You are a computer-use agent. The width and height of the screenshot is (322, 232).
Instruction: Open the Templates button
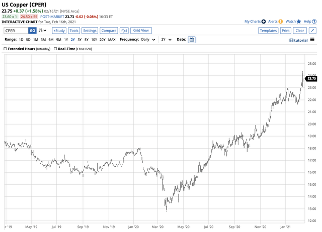pos(268,31)
